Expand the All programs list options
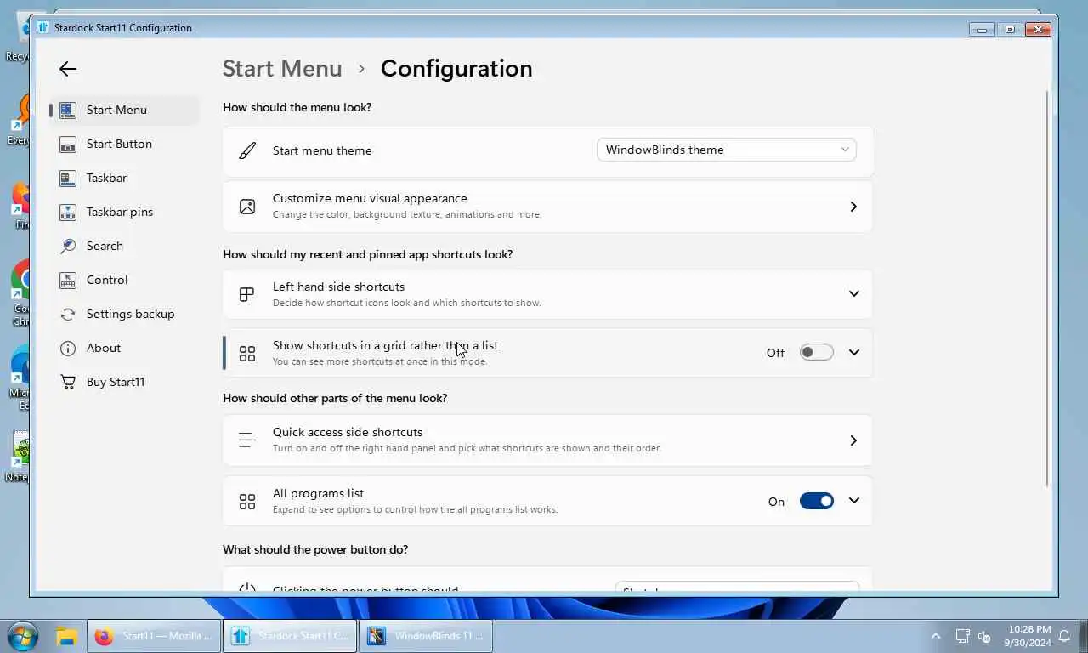The image size is (1088, 653). [x=854, y=501]
